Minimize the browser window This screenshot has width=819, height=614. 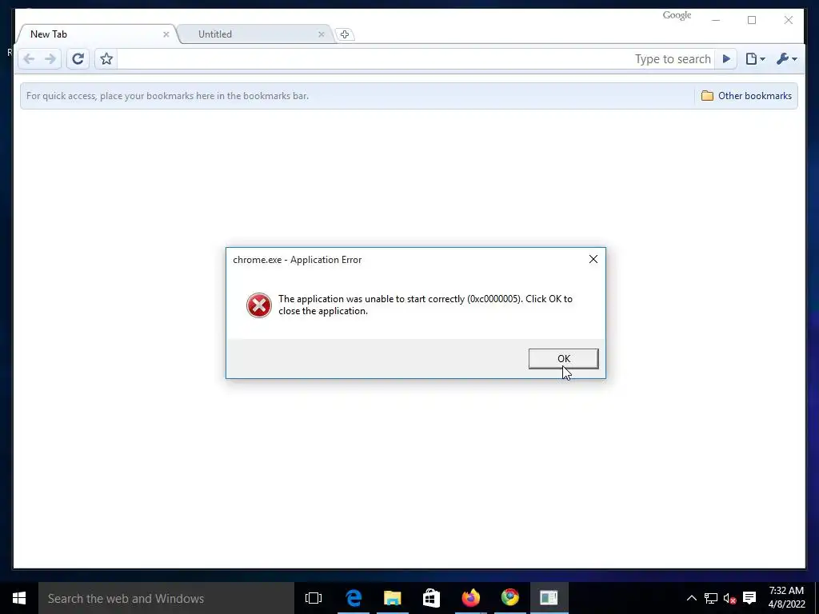pos(716,20)
